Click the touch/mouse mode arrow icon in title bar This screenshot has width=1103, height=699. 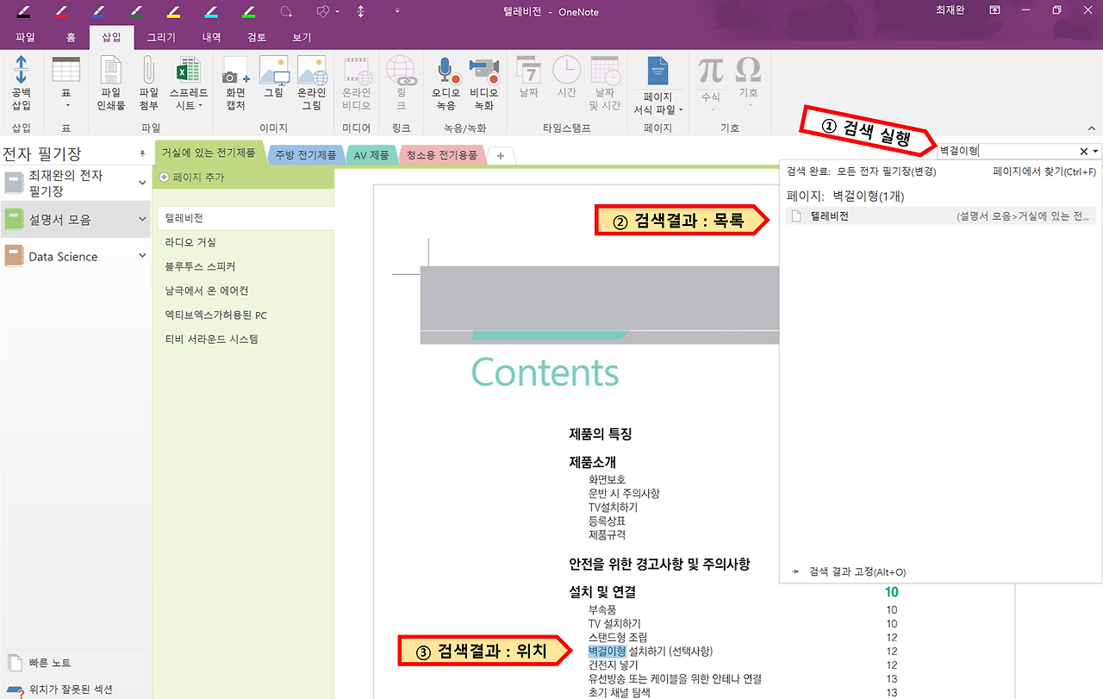pyautogui.click(x=360, y=12)
